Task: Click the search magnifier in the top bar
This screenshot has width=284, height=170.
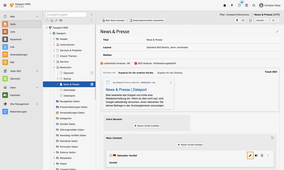Action: pyautogui.click(x=254, y=5)
